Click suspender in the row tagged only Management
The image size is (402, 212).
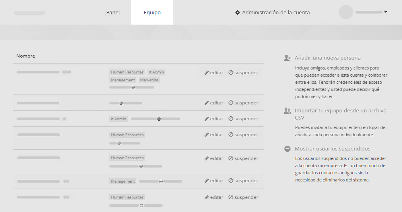(x=243, y=181)
